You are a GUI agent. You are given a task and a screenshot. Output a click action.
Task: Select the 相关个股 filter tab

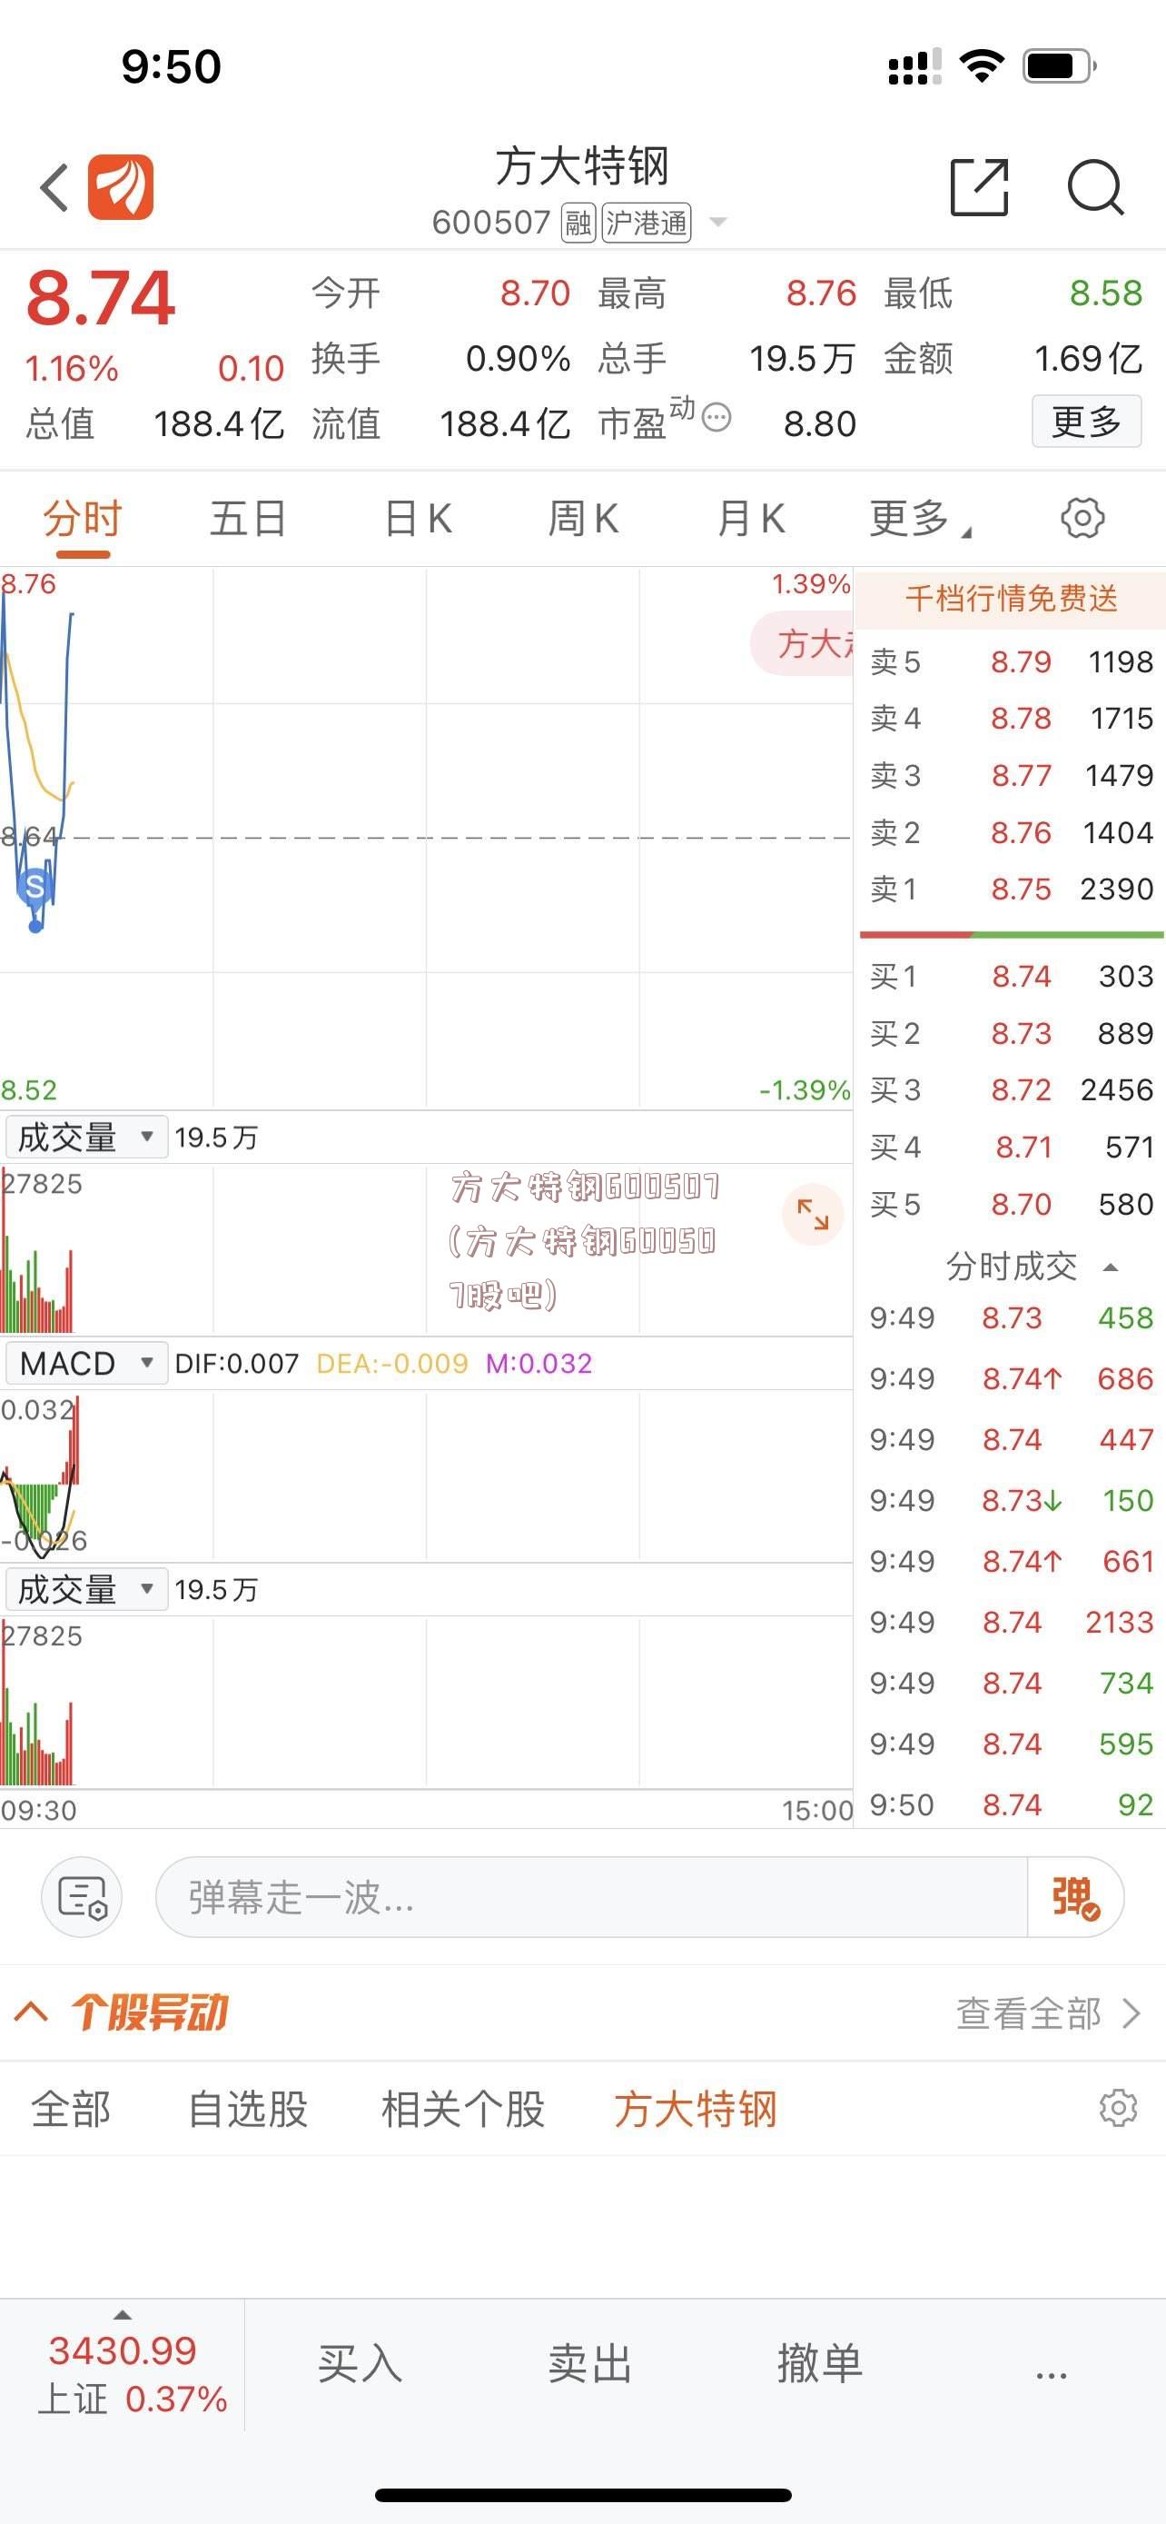click(463, 2109)
